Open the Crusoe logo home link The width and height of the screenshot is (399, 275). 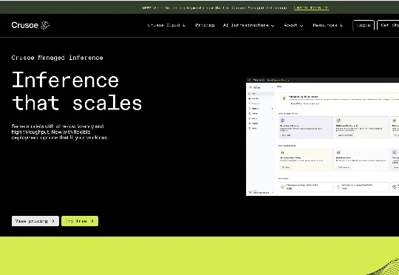[x=30, y=25]
